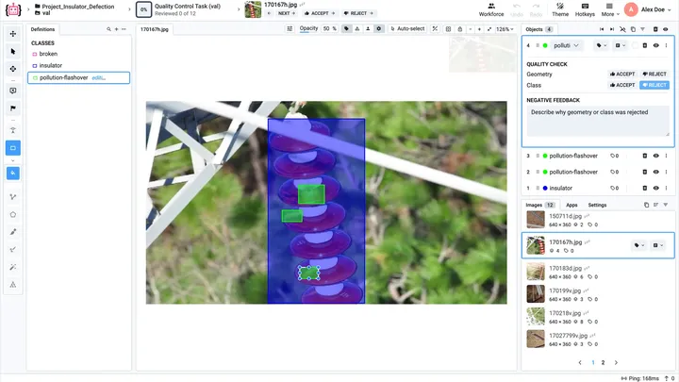Screen dimensions: 679x382
Task: Jump to first object in Objects panel
Action: click(x=602, y=29)
